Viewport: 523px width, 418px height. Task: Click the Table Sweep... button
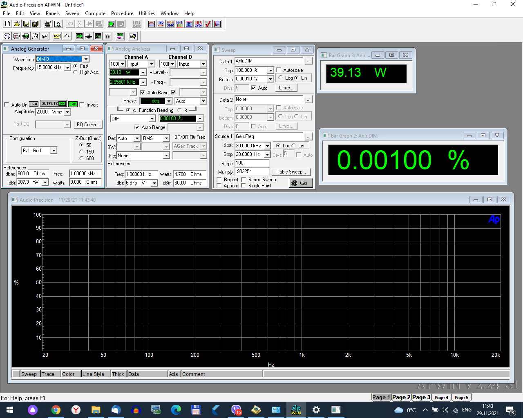(x=291, y=172)
